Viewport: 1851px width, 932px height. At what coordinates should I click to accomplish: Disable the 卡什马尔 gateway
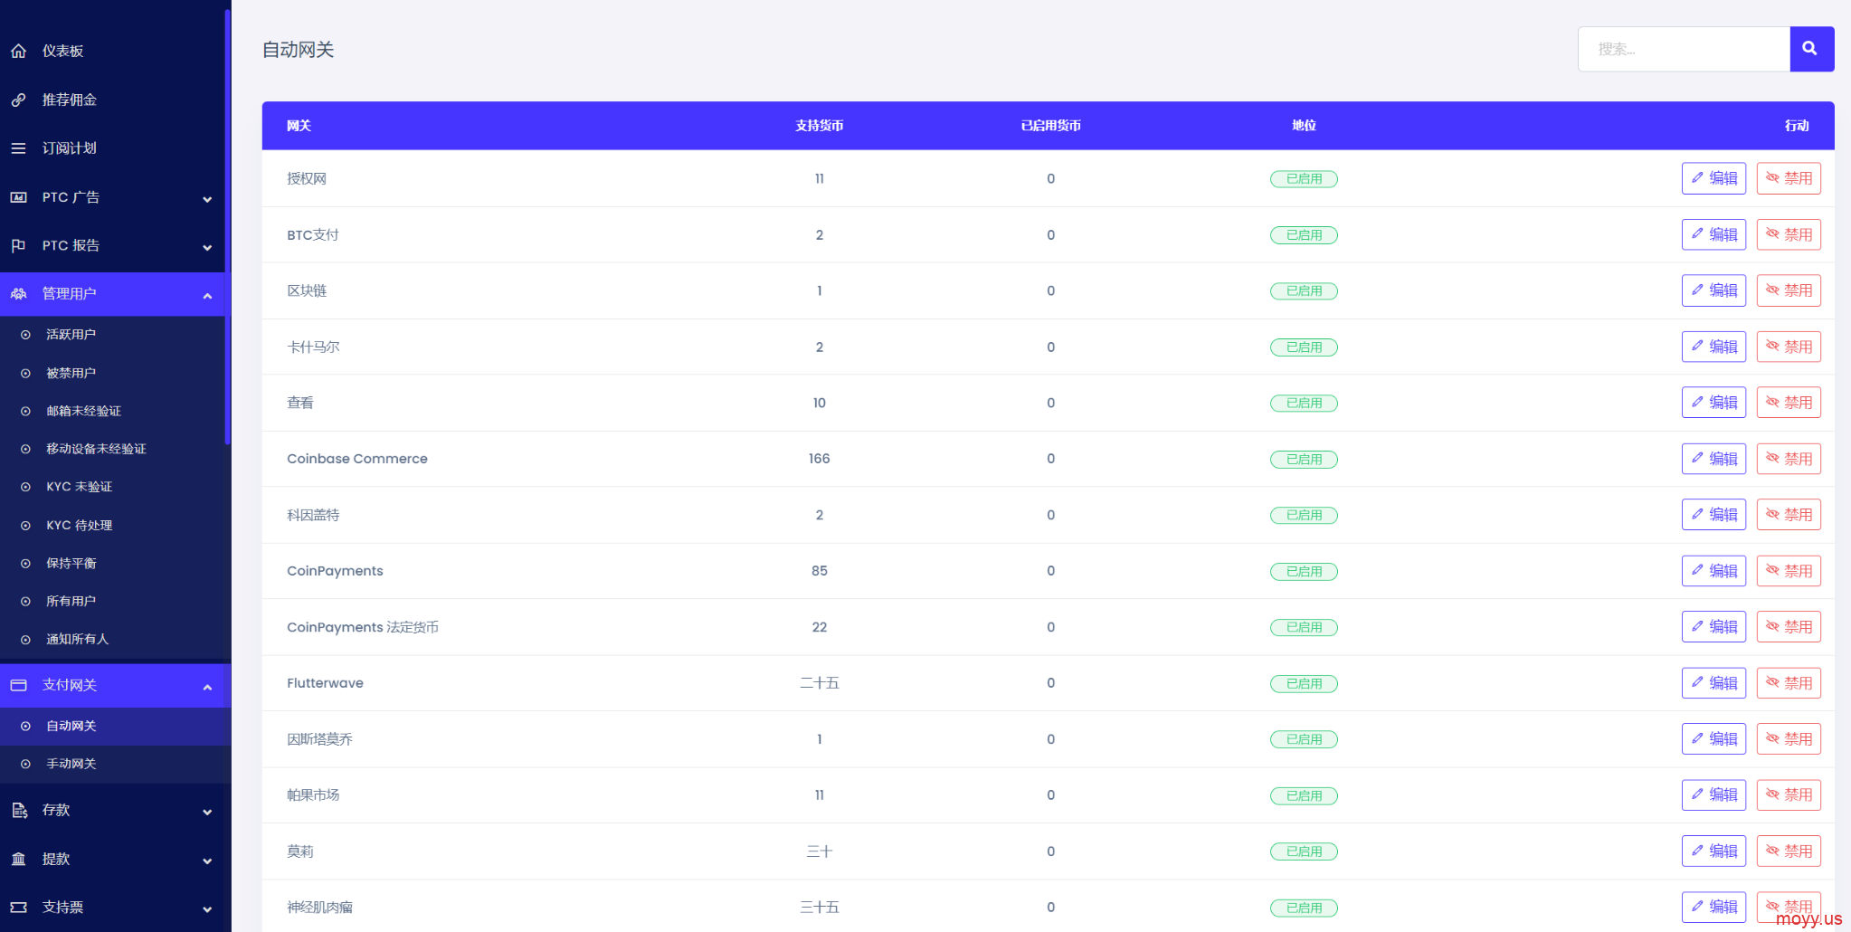[x=1789, y=347]
